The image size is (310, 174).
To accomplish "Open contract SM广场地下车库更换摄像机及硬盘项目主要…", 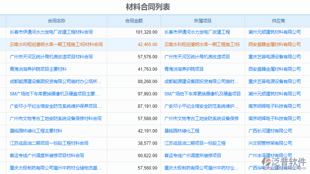I will tap(55, 94).
